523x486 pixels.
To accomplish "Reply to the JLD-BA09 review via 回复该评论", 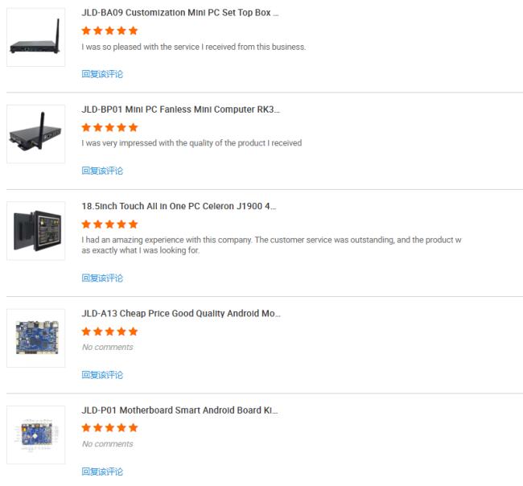I will (x=102, y=74).
